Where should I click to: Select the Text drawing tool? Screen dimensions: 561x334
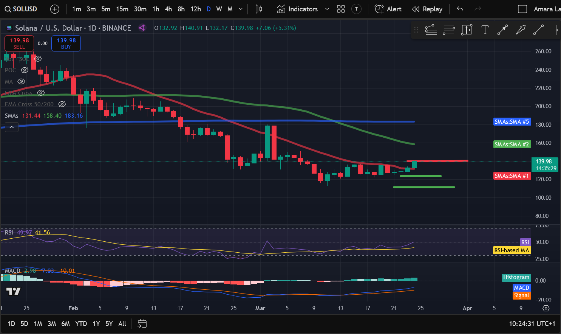[485, 30]
